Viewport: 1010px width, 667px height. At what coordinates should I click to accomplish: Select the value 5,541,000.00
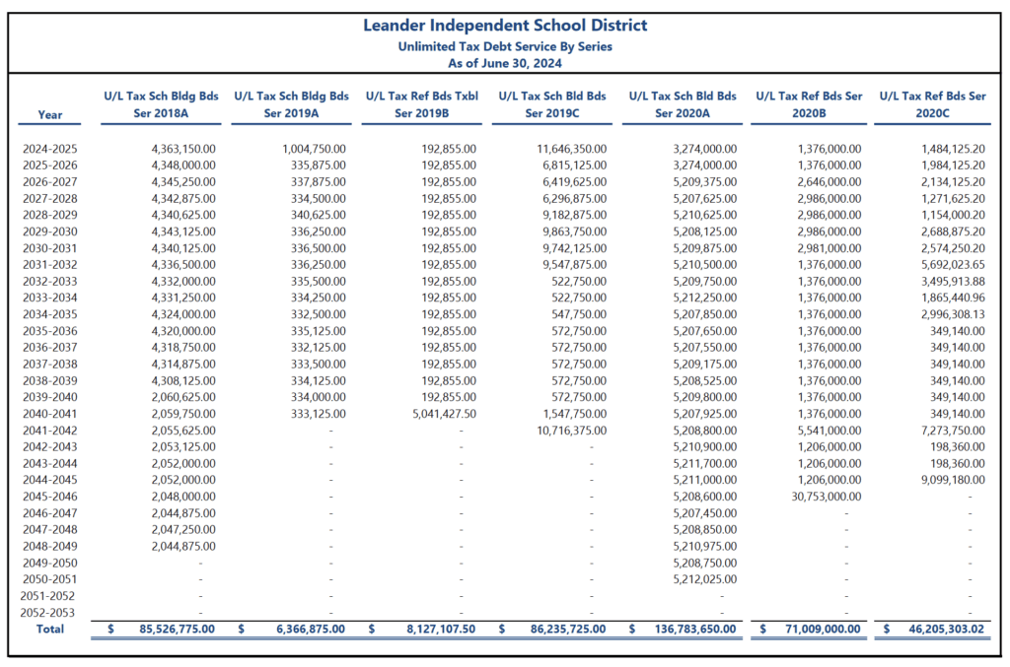pos(829,431)
